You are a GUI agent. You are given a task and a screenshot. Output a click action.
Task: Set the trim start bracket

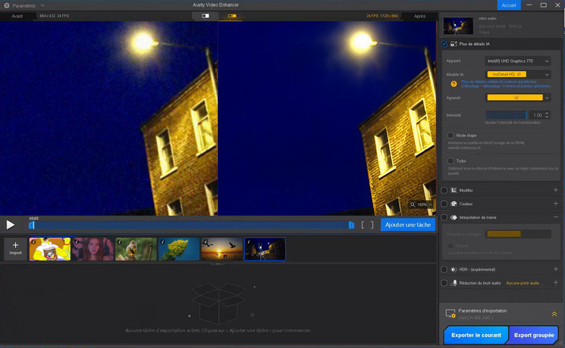pyautogui.click(x=362, y=225)
